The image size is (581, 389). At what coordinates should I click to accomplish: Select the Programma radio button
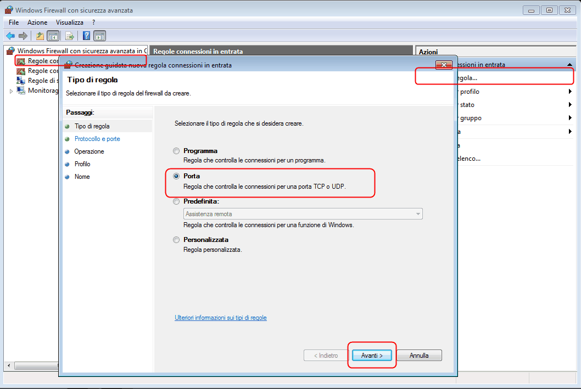[176, 151]
